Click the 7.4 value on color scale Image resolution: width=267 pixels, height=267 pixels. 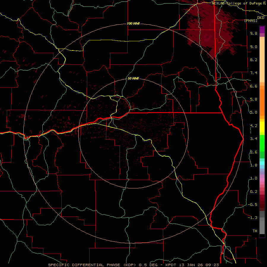(254, 73)
